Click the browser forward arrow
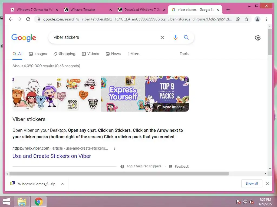Image resolution: width=277 pixels, height=207 pixels. (19, 19)
